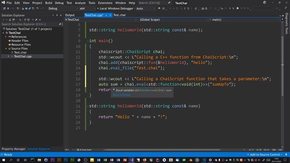Click the Ready status text
The width and height of the screenshot is (290, 163).
click(x=8, y=154)
